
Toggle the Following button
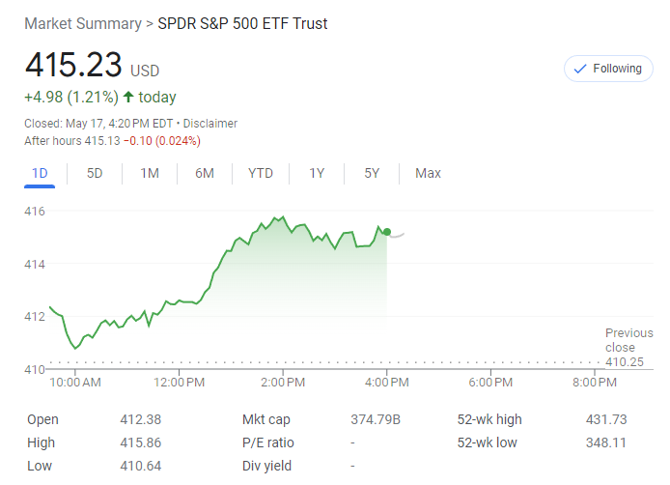pos(607,69)
